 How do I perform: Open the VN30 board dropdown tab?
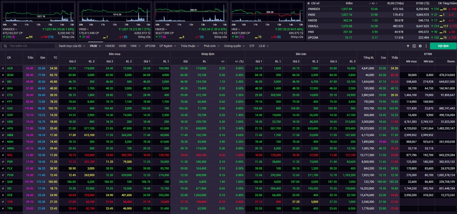click(95, 46)
